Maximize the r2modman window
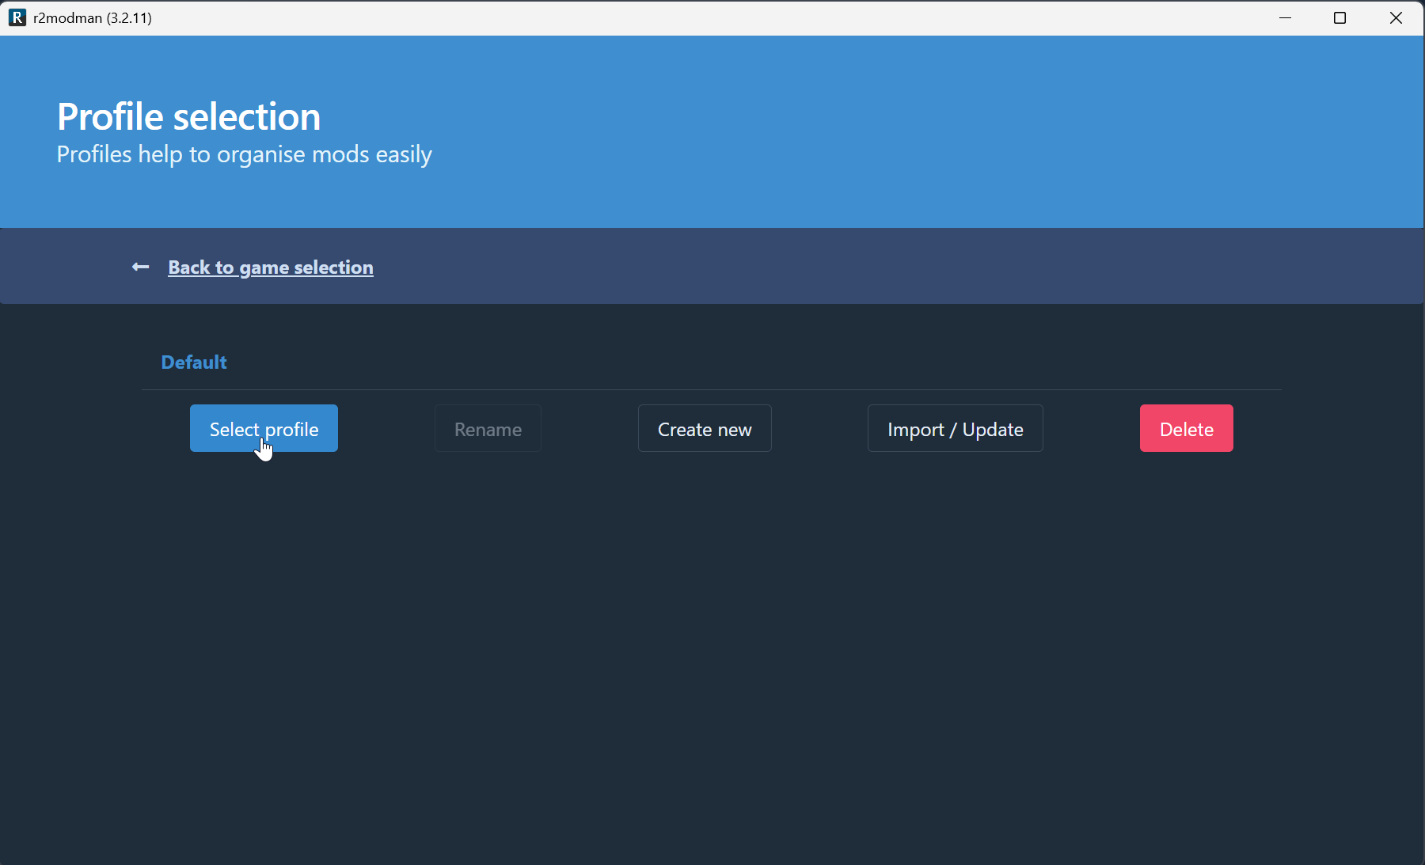Screen dimensions: 1425x865 [x=1339, y=17]
